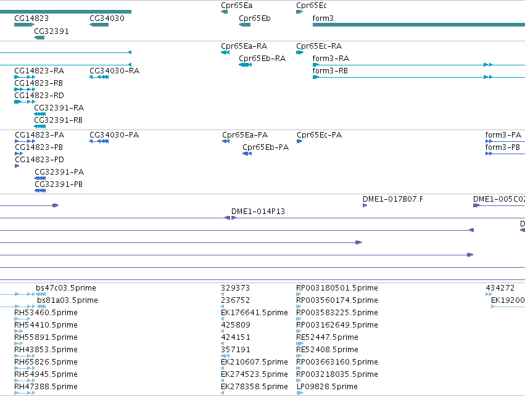Click the 329373 EST label
The image size is (525, 396).
point(236,288)
